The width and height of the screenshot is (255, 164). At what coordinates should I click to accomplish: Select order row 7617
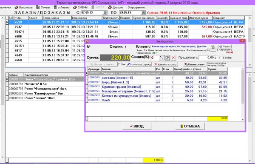coord(46,51)
